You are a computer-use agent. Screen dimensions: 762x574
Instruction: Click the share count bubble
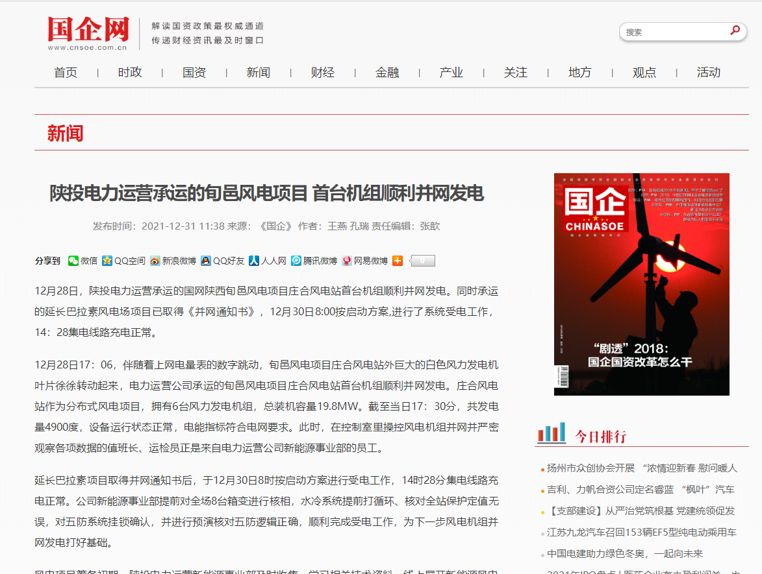[422, 261]
